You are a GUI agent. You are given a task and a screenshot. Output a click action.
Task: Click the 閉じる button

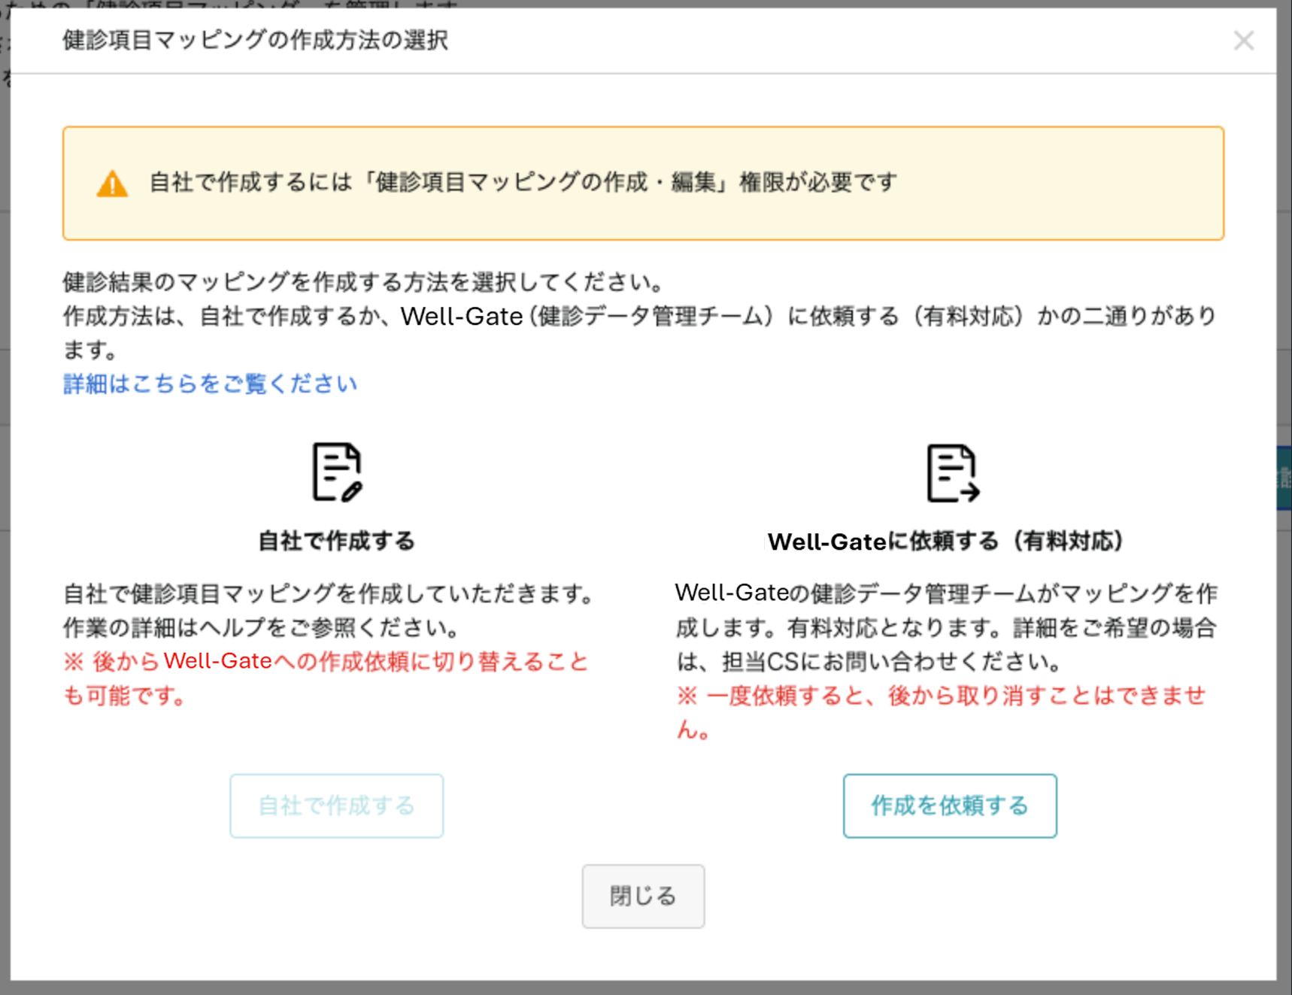click(643, 896)
